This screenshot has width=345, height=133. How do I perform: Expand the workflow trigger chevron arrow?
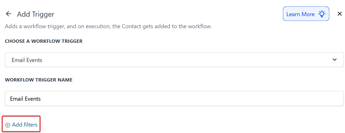[x=334, y=60]
